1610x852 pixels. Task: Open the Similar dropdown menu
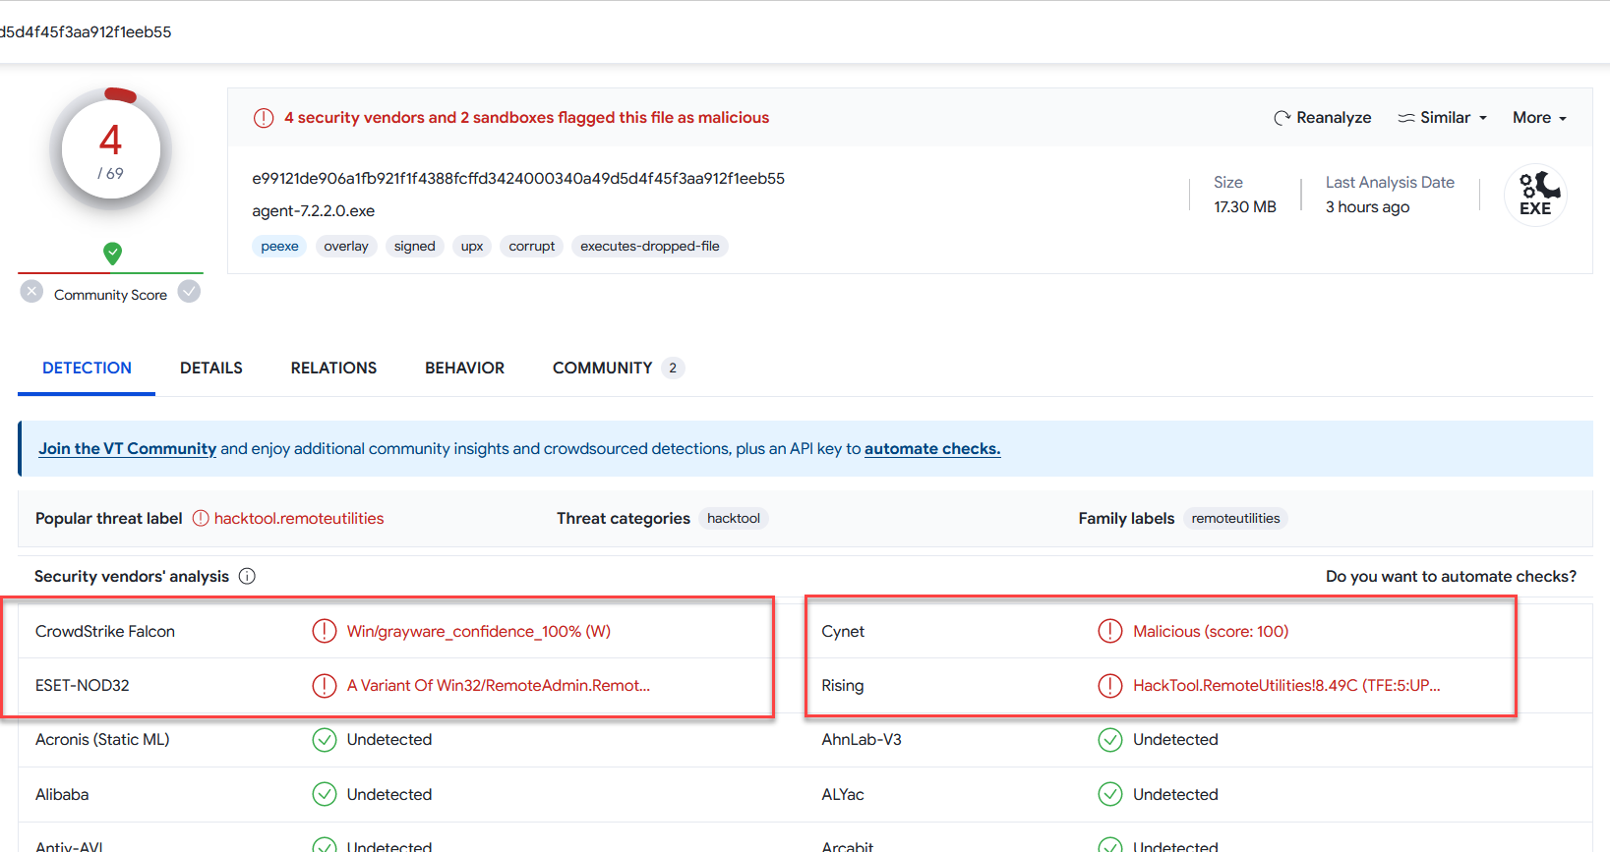click(1443, 118)
